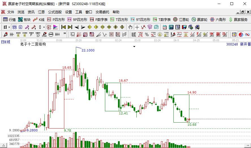Click the 日K线 period label

pos(6,42)
